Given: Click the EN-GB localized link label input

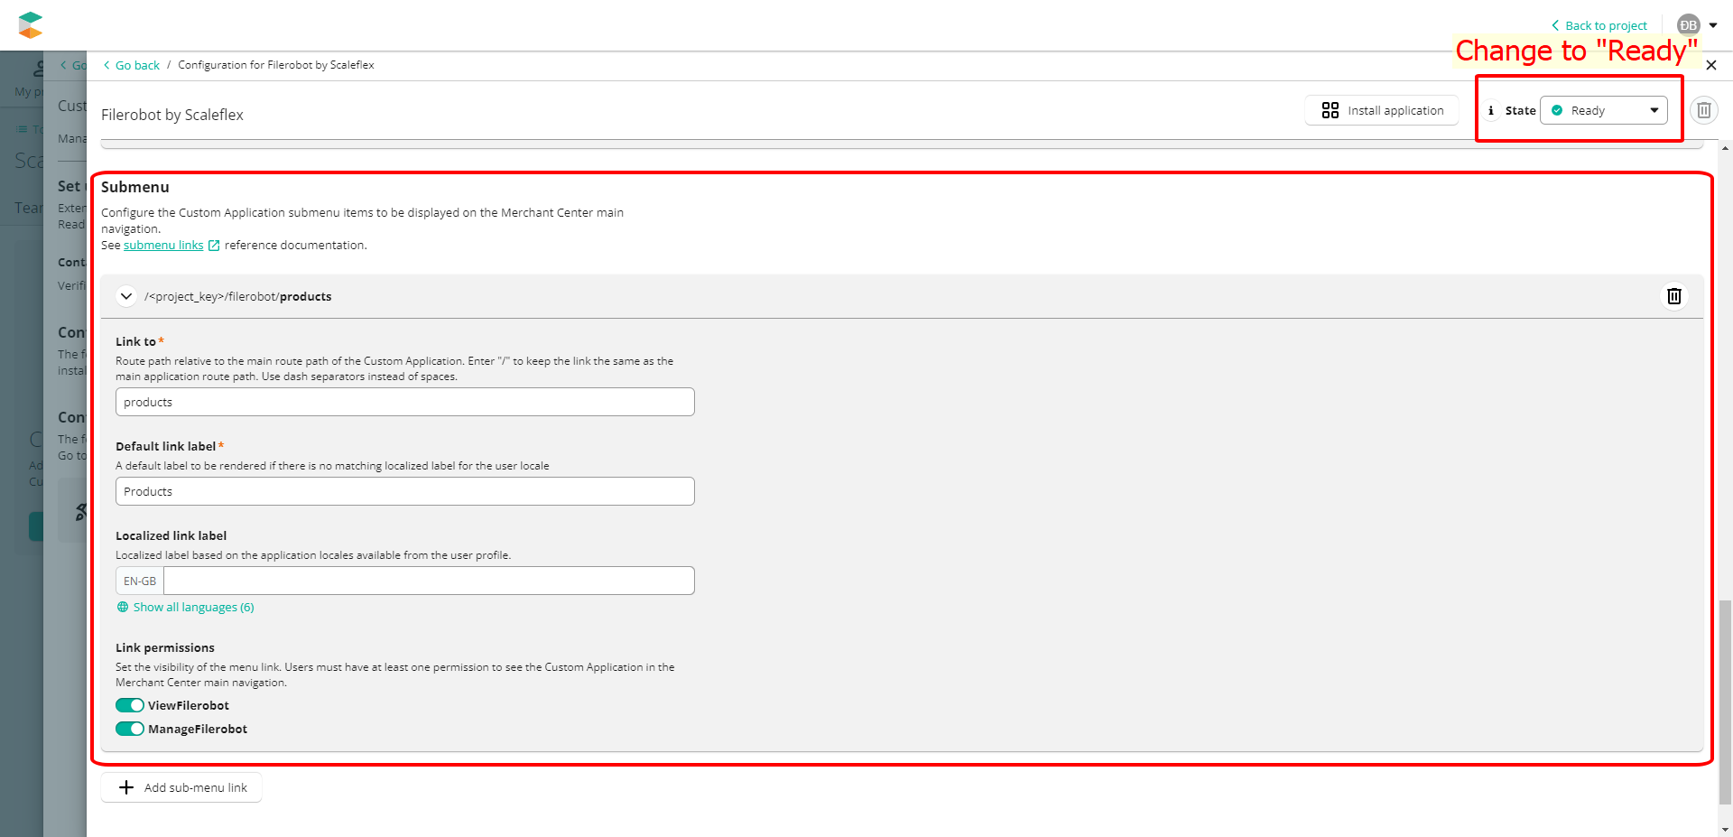Looking at the screenshot, I should pos(429,581).
